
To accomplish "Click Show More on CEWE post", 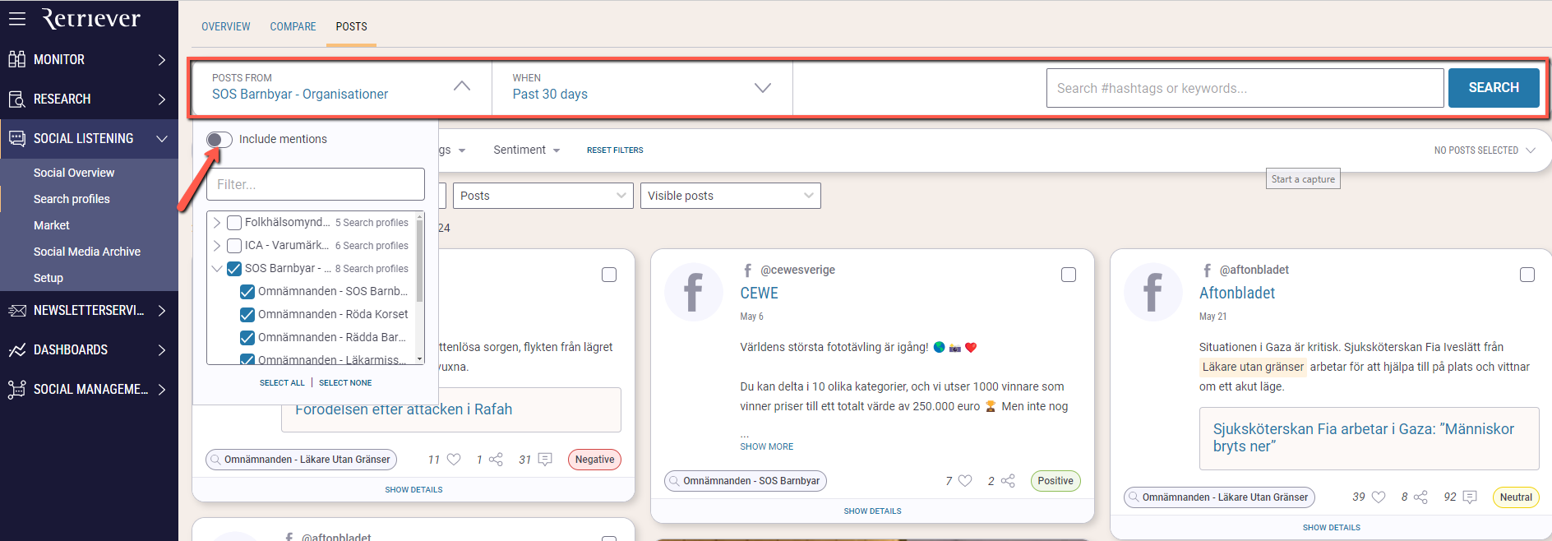I will (767, 446).
